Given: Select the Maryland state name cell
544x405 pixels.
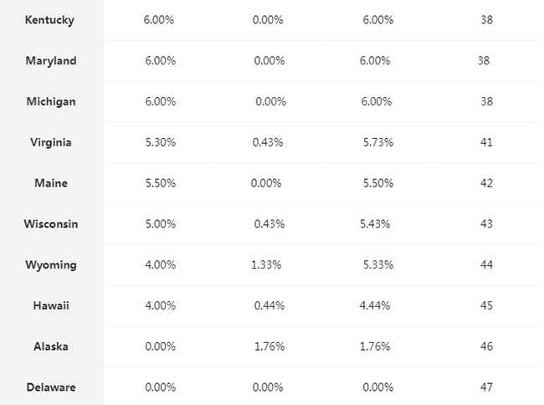Looking at the screenshot, I should pos(51,61).
